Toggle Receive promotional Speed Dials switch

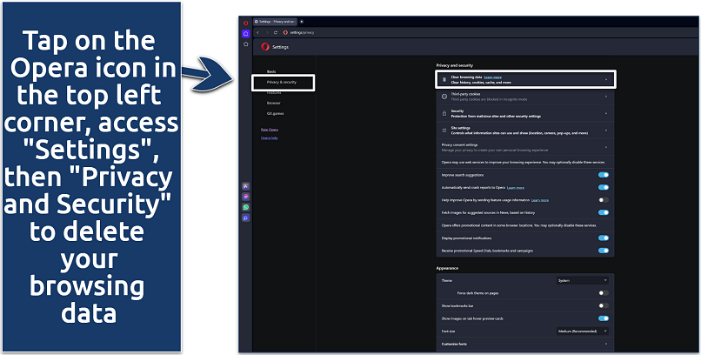click(x=604, y=251)
